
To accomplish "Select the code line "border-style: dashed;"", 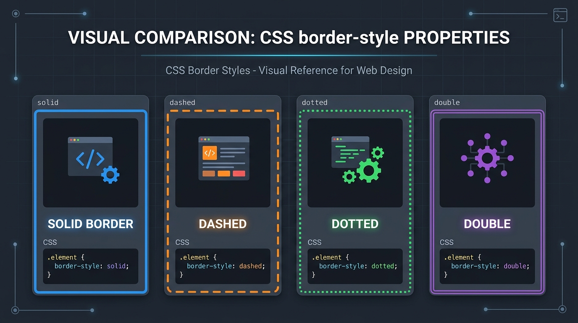I will [x=226, y=266].
